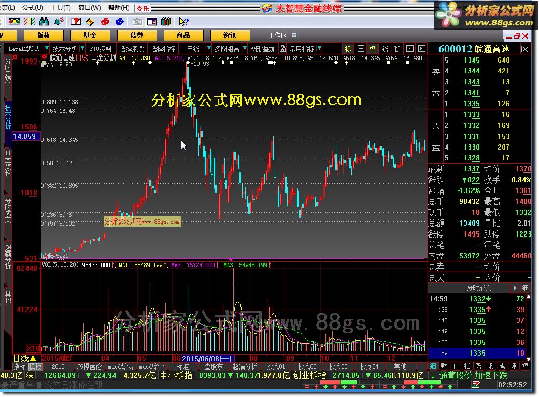Click the status bar Z network icon
539x397 pixels.
[x=476, y=385]
